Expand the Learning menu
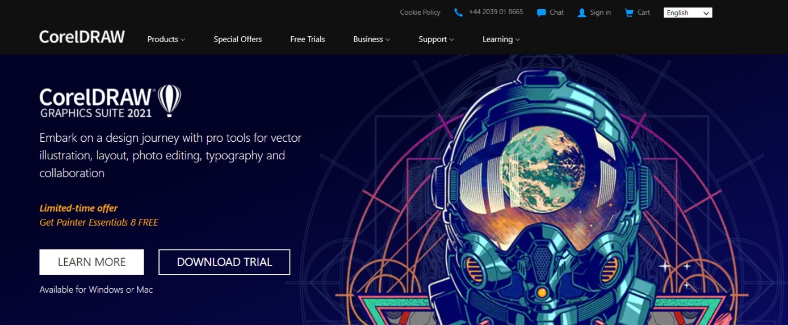788x325 pixels. tap(501, 39)
